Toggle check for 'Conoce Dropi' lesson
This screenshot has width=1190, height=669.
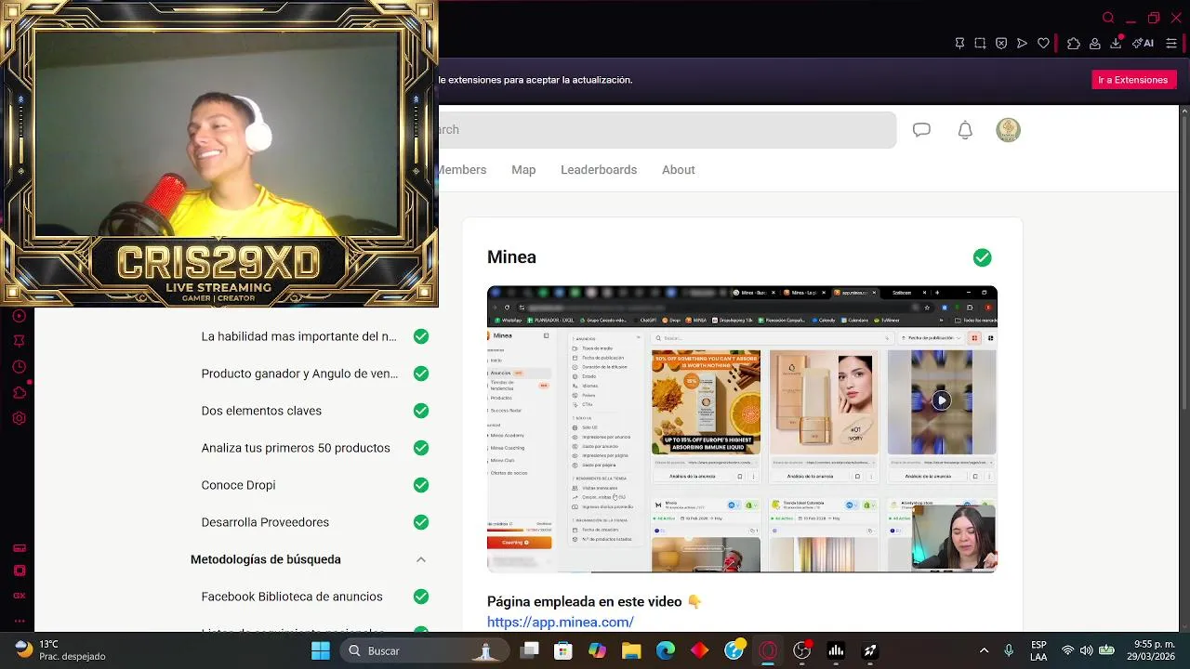click(x=421, y=485)
